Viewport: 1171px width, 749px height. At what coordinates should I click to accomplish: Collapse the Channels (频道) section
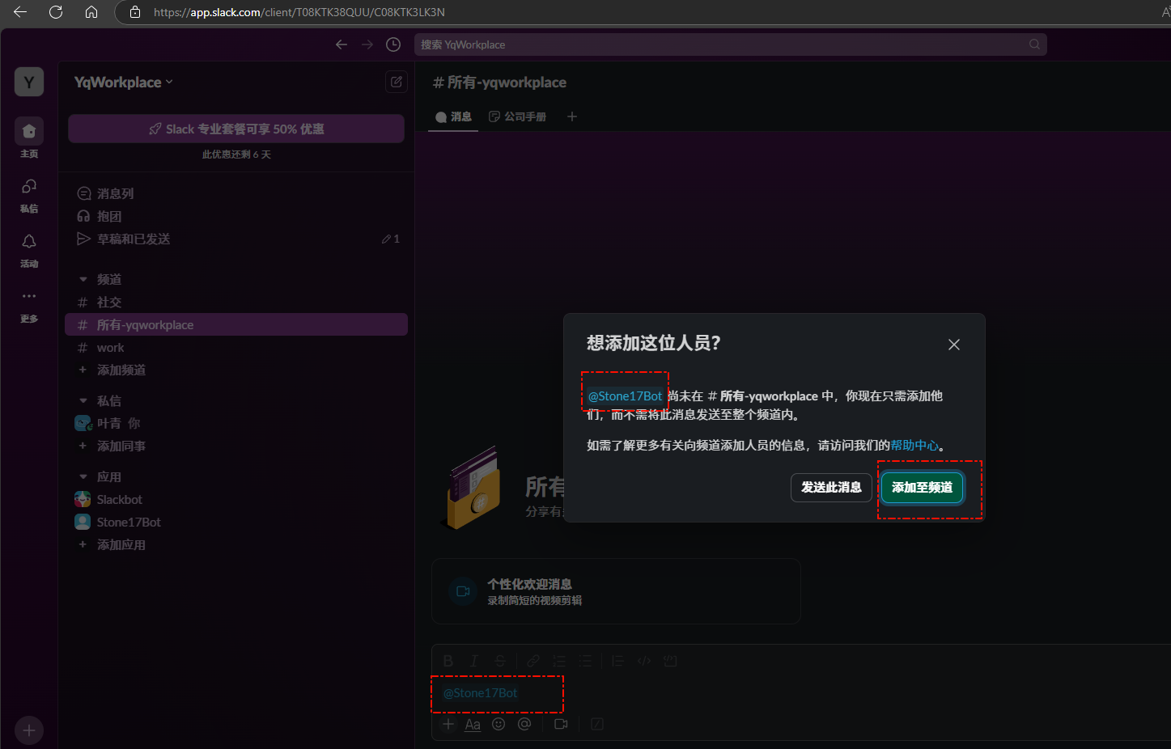(83, 279)
